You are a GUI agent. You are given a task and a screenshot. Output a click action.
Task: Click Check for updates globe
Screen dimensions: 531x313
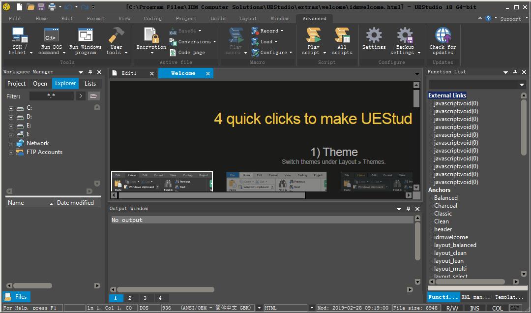pyautogui.click(x=443, y=34)
